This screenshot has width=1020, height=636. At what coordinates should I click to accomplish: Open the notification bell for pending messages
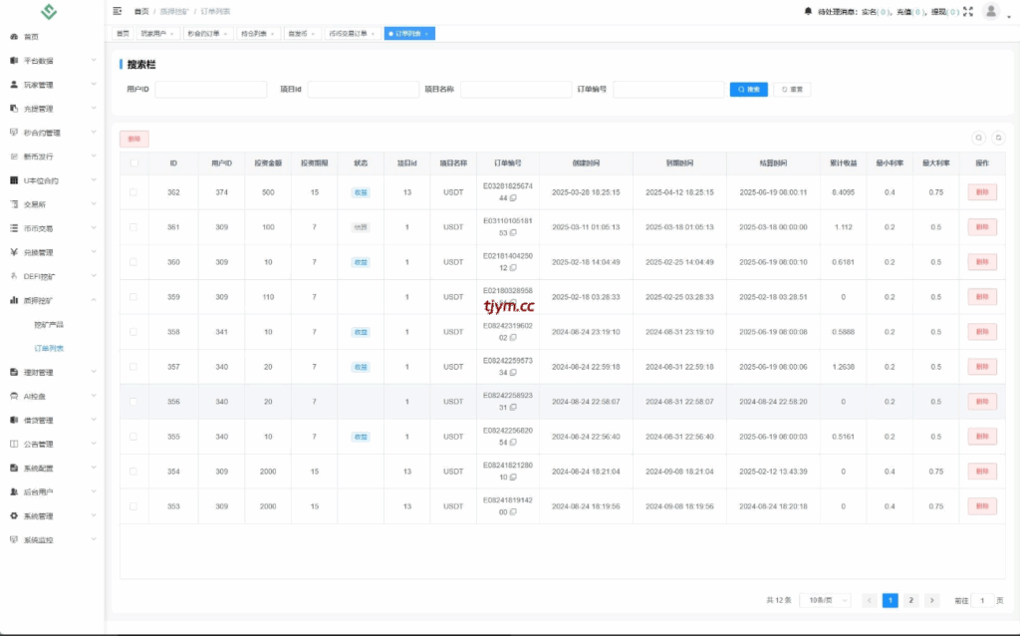(x=808, y=11)
